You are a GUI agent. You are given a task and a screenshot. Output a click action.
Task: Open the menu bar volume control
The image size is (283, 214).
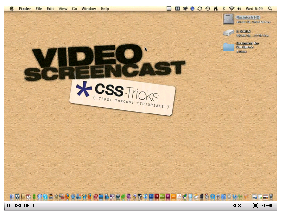(239, 9)
